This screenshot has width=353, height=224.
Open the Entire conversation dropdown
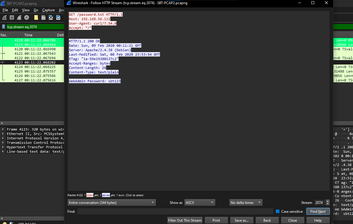tap(112, 203)
